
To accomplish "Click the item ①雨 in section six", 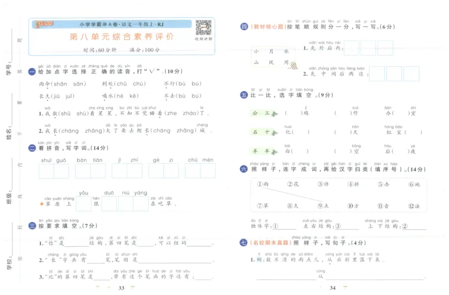I will point(263,184).
